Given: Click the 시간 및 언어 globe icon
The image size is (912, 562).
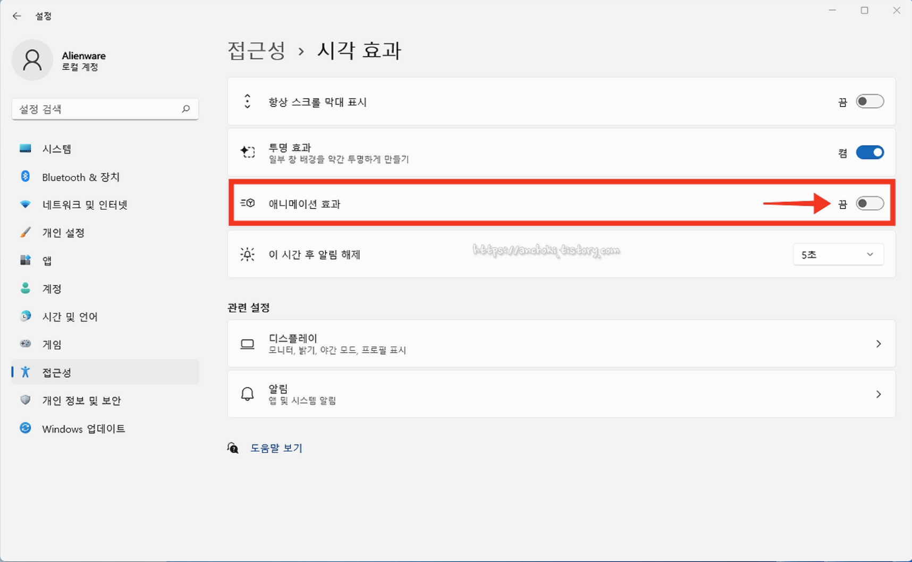Looking at the screenshot, I should point(25,316).
